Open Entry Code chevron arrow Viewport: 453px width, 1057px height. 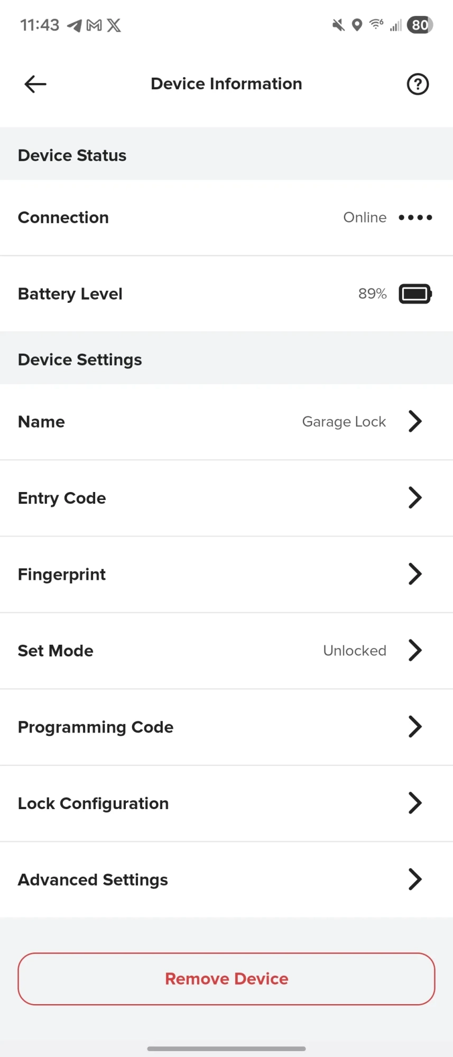[415, 497]
